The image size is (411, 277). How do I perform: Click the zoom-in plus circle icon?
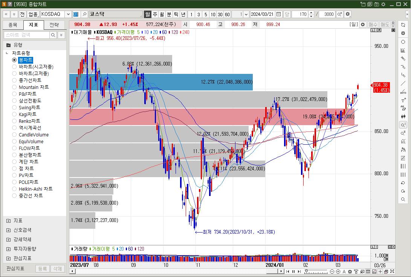[338, 271]
